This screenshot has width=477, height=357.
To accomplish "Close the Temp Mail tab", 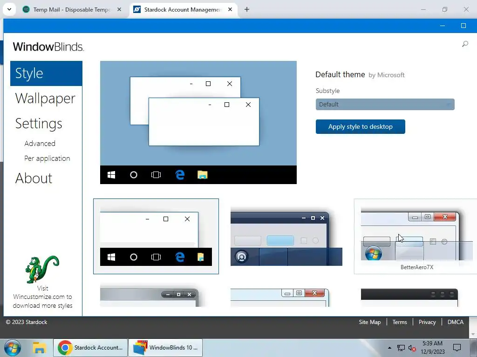I will pyautogui.click(x=119, y=9).
